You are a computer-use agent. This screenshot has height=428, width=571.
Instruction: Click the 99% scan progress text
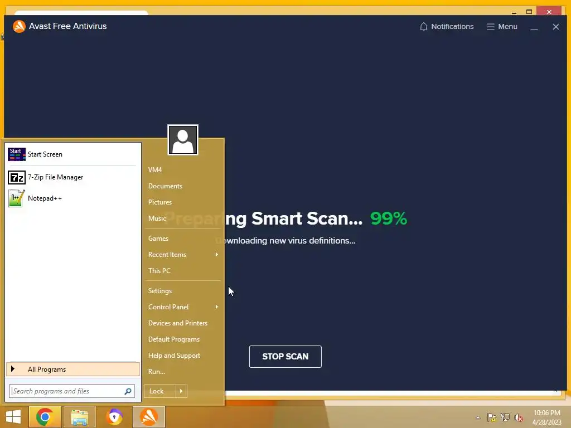[389, 218]
